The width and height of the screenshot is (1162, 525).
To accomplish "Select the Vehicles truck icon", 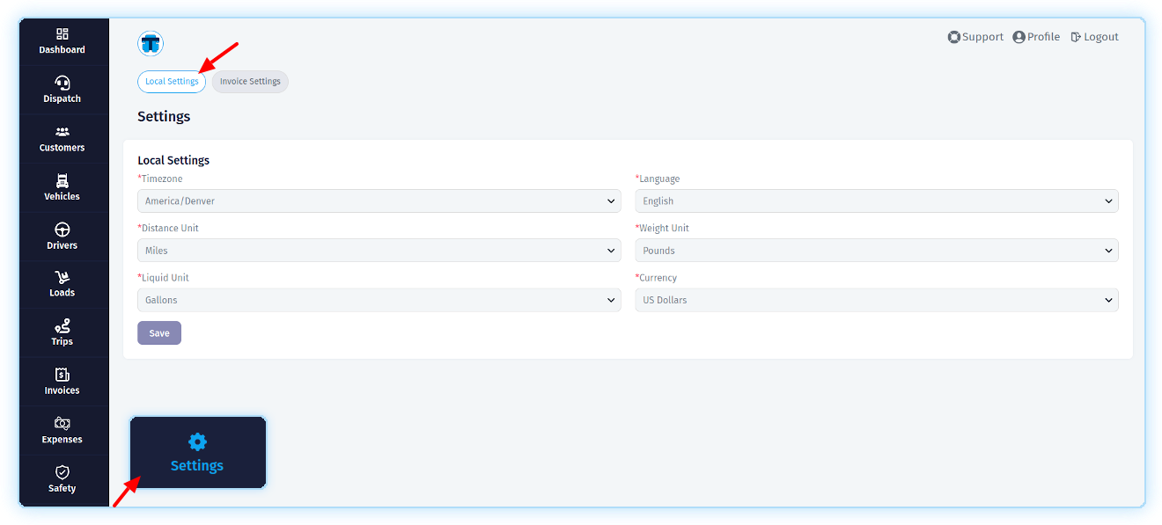I will point(63,181).
